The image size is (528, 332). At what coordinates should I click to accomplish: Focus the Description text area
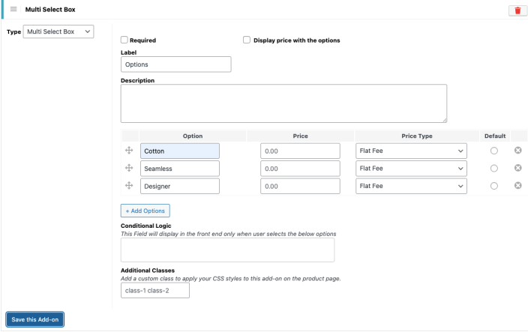pyautogui.click(x=283, y=103)
